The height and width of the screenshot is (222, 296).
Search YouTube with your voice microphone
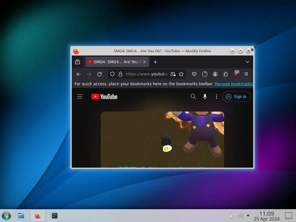click(x=205, y=97)
